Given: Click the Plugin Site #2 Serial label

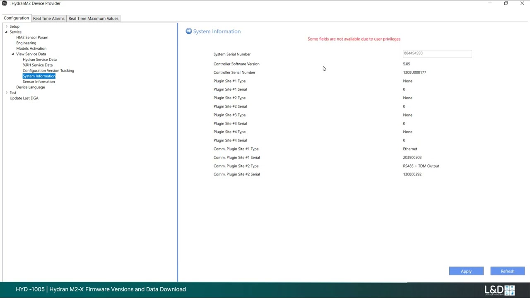Looking at the screenshot, I should (x=230, y=106).
